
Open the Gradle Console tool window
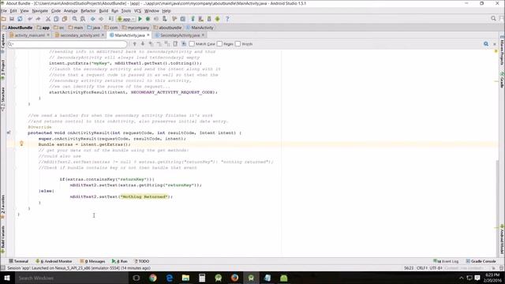tap(481, 261)
